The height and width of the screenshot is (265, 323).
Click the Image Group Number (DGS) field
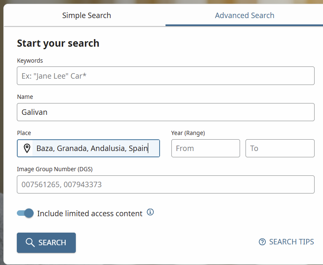166,184
